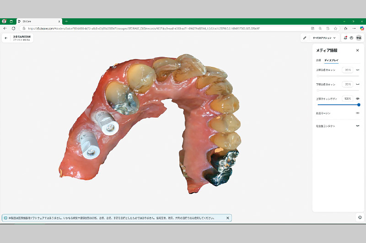Toggle visibility of 上顎歯茎スキャン
The width and height of the screenshot is (366, 243).
pos(358,70)
